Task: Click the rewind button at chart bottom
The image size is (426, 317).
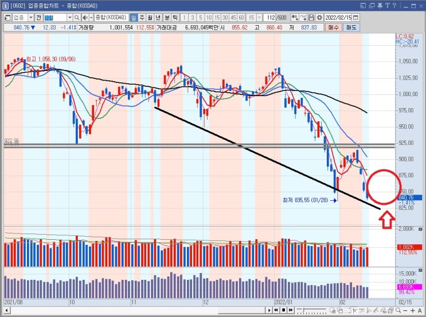Action: point(276,310)
